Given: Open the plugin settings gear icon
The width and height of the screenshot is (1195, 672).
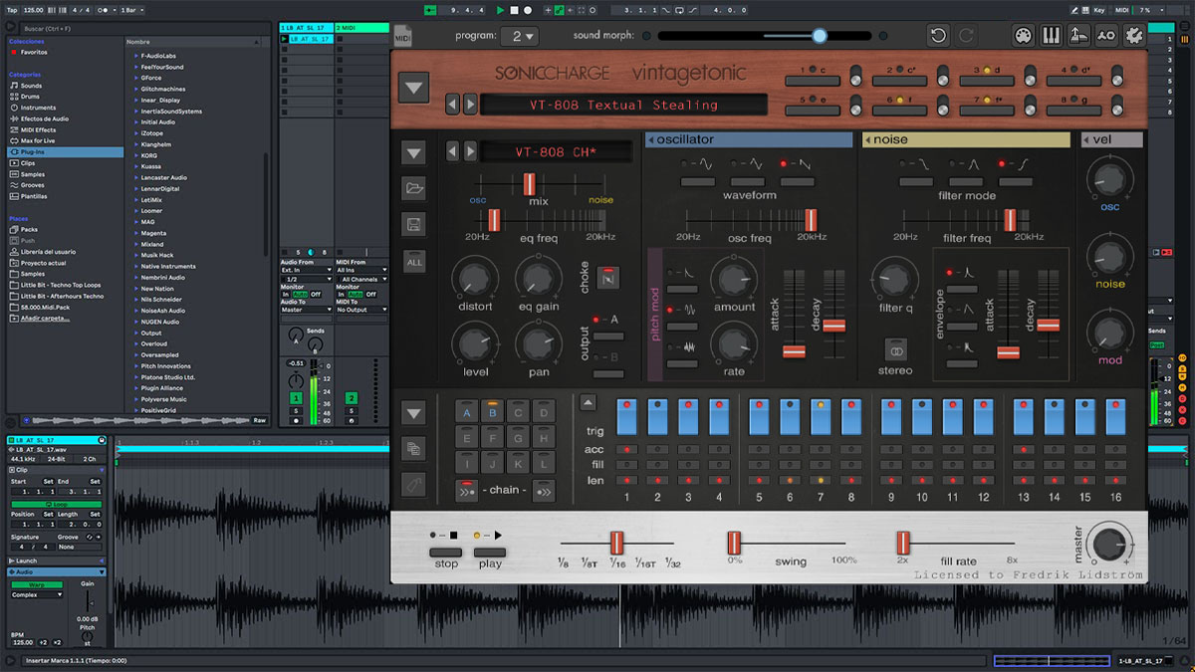Looking at the screenshot, I should click(1134, 36).
